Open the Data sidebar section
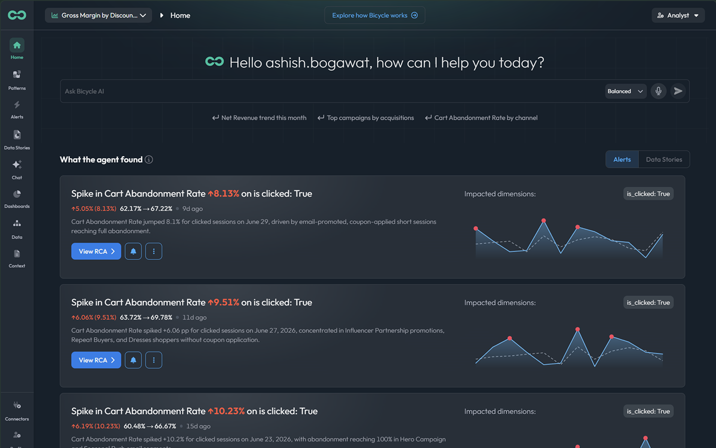Viewport: 716px width, 448px height. coord(17,229)
